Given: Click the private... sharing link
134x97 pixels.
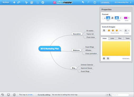Looking at the screenshot, I should click(x=31, y=95).
